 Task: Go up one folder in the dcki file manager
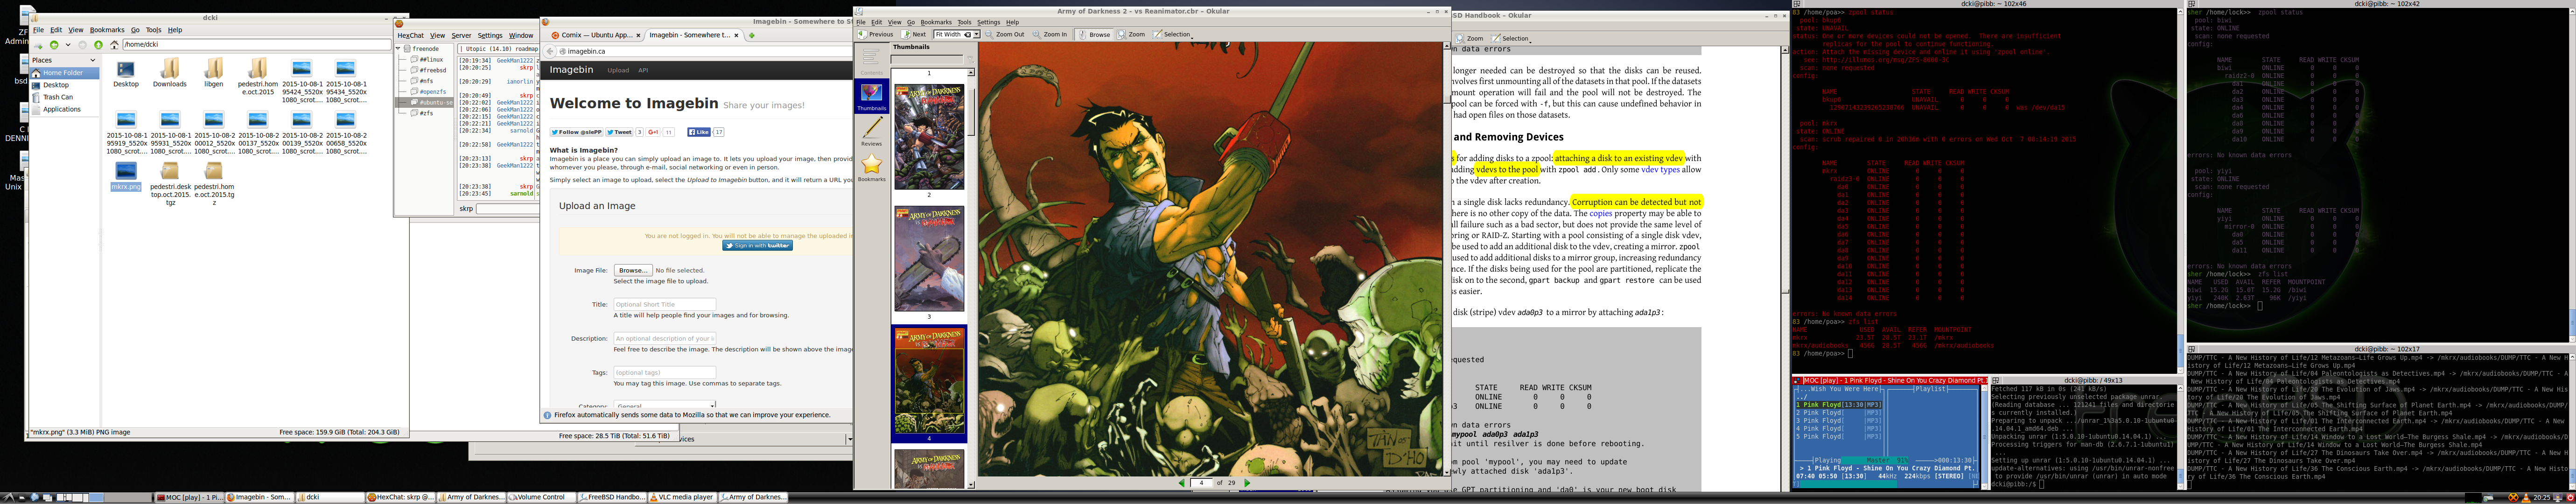pyautogui.click(x=98, y=45)
